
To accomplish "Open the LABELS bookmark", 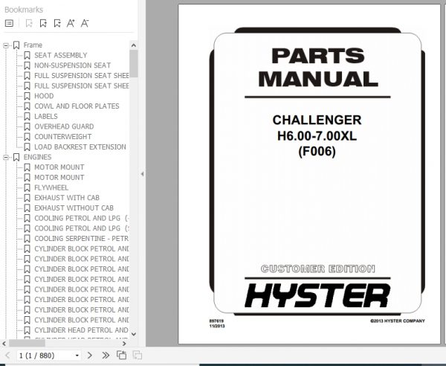I will click(46, 116).
